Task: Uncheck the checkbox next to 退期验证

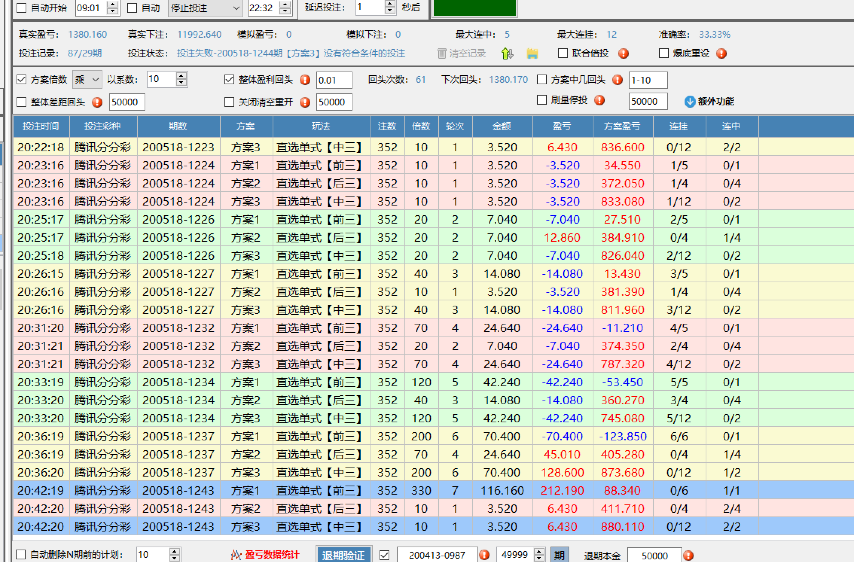Action: click(384, 555)
